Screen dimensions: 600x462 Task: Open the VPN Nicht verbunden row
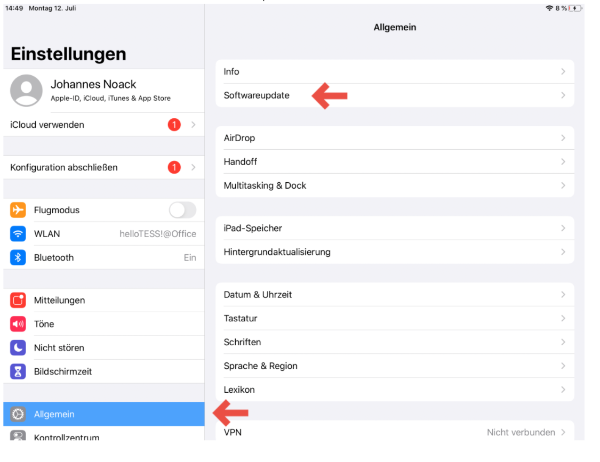coord(395,432)
